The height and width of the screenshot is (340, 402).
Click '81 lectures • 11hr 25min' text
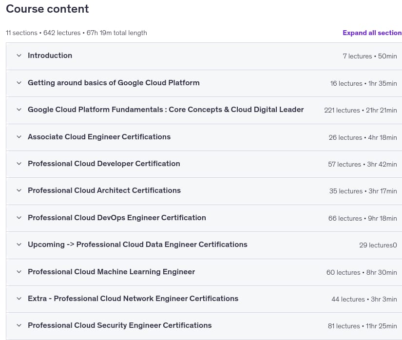(x=362, y=326)
